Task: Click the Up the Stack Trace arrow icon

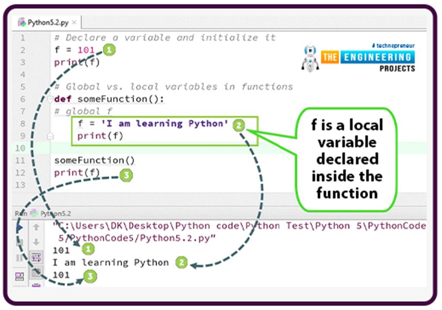Action: tap(36, 227)
